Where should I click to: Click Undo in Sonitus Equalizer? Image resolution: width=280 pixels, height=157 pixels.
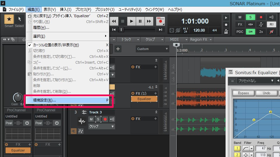point(266,93)
